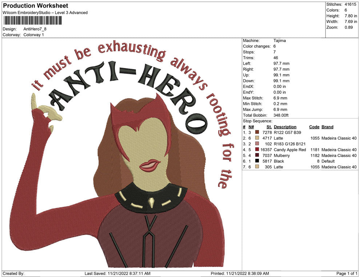
Task: Click the Latte swatch in stop 7
Action: [257, 167]
